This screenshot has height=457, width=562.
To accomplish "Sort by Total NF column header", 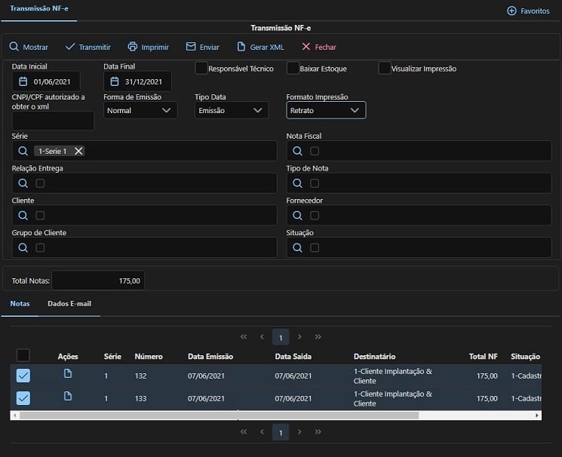I will click(483, 356).
